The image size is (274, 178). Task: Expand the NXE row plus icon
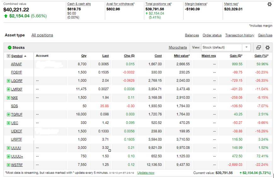[x=9, y=98]
